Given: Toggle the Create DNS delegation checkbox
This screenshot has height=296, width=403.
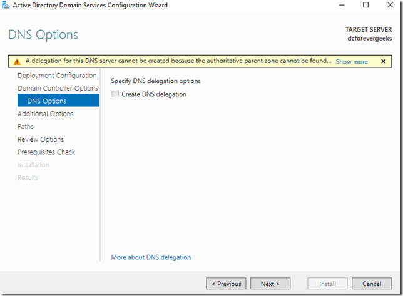Looking at the screenshot, I should [115, 94].
